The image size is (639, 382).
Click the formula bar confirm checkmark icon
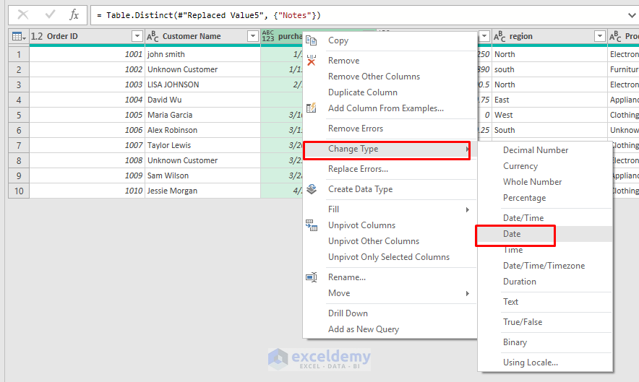click(x=50, y=15)
